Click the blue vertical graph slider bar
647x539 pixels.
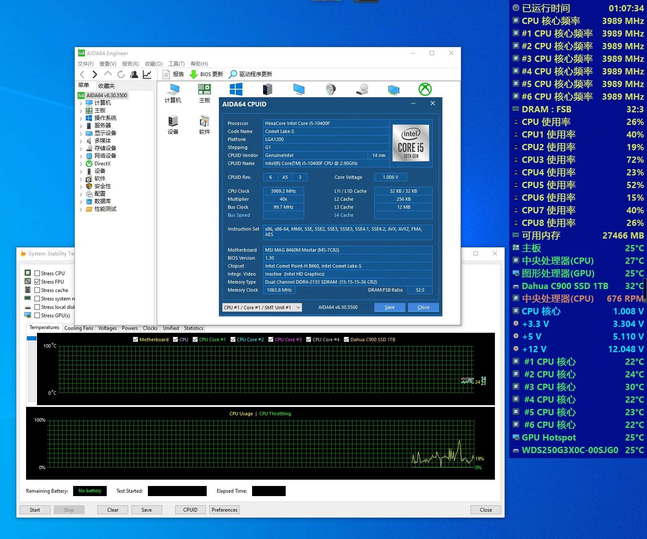coord(32,338)
